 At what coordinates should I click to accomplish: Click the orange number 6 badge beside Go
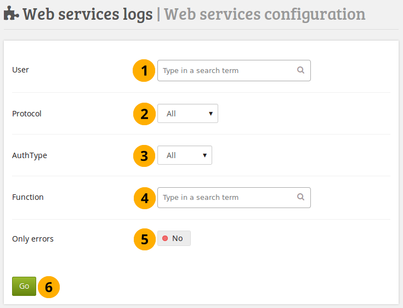pyautogui.click(x=49, y=287)
